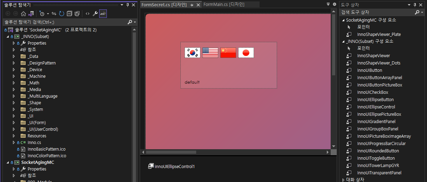The image size is (427, 182).
Task: Choose InnoUIButton from toolbox
Action: click(x=370, y=70)
